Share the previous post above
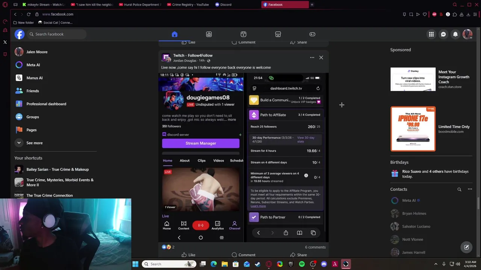Image resolution: width=481 pixels, height=270 pixels. click(298, 42)
